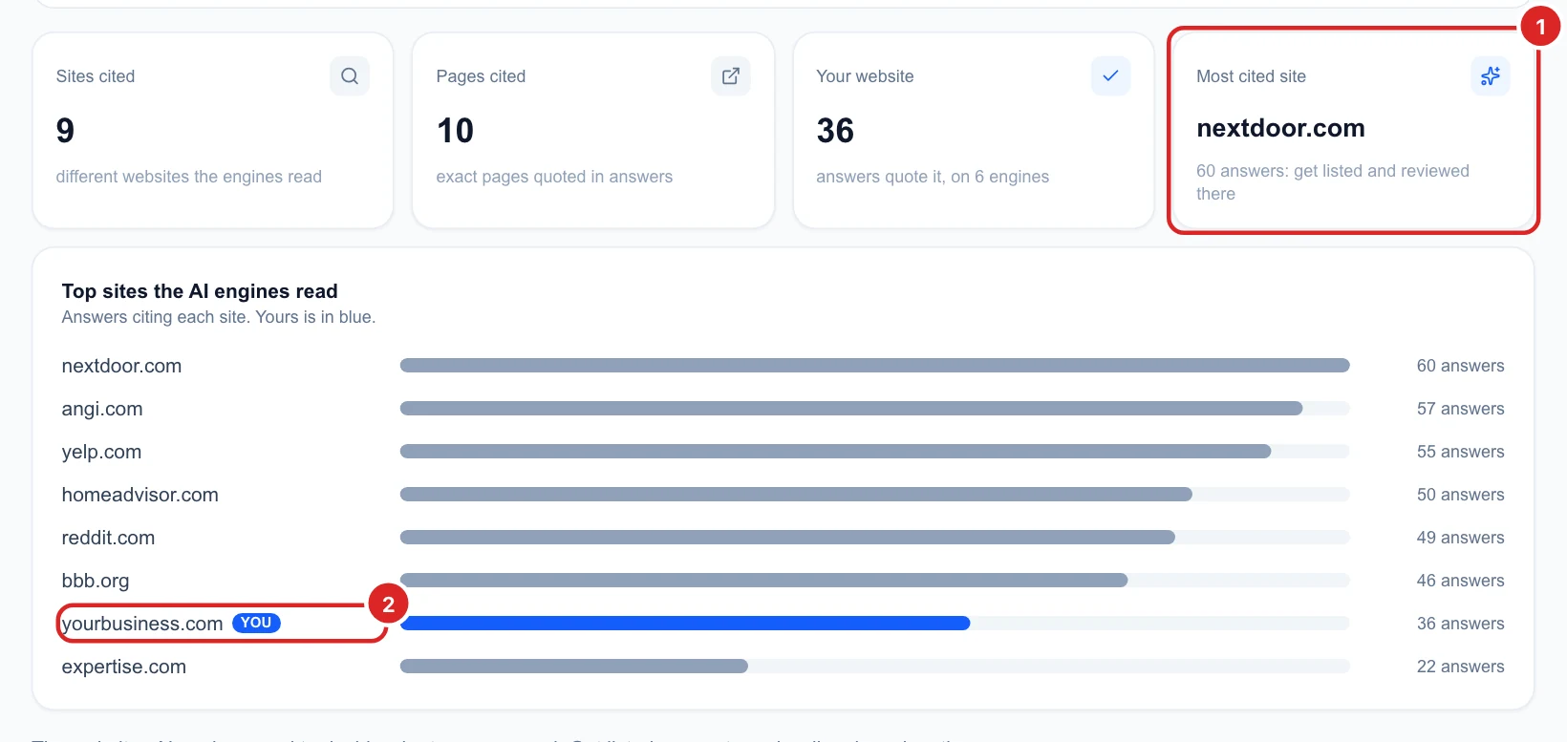Click the number 9 under Sites cited
This screenshot has width=1567, height=742.
click(x=65, y=131)
